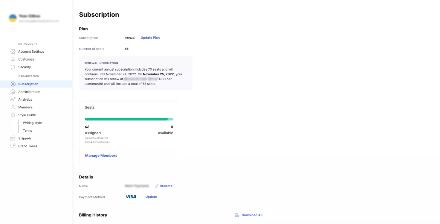Click the Administration gear icon
The image size is (440, 224).
coord(13,91)
